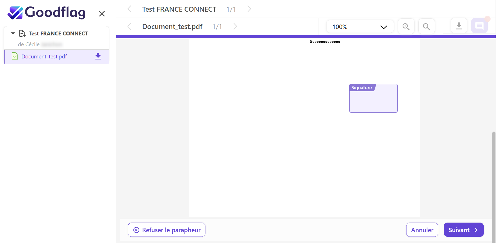Close the sidebar with the X icon

102,14
